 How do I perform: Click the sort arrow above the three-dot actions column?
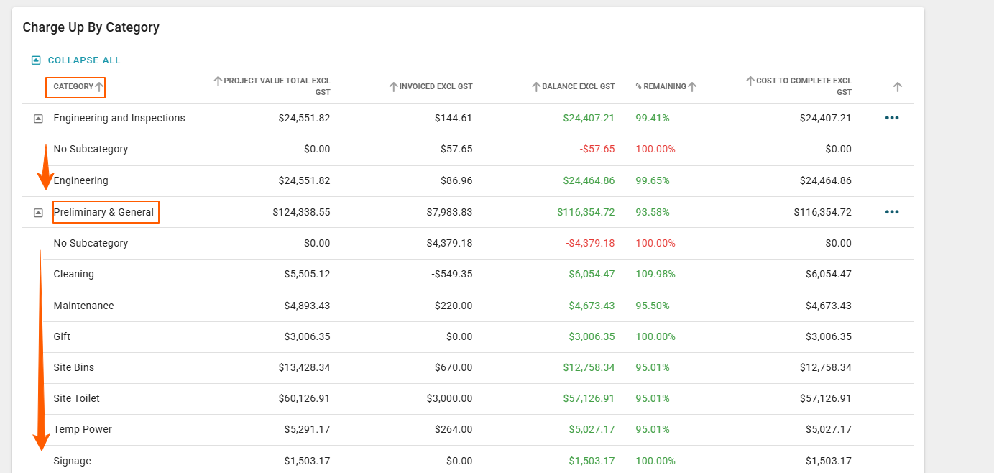click(897, 87)
